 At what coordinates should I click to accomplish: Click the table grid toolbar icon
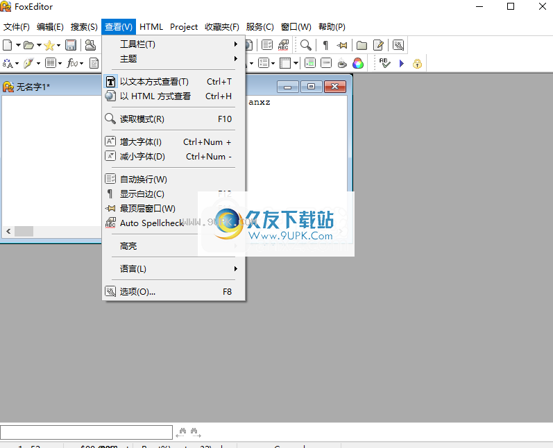(x=285, y=63)
